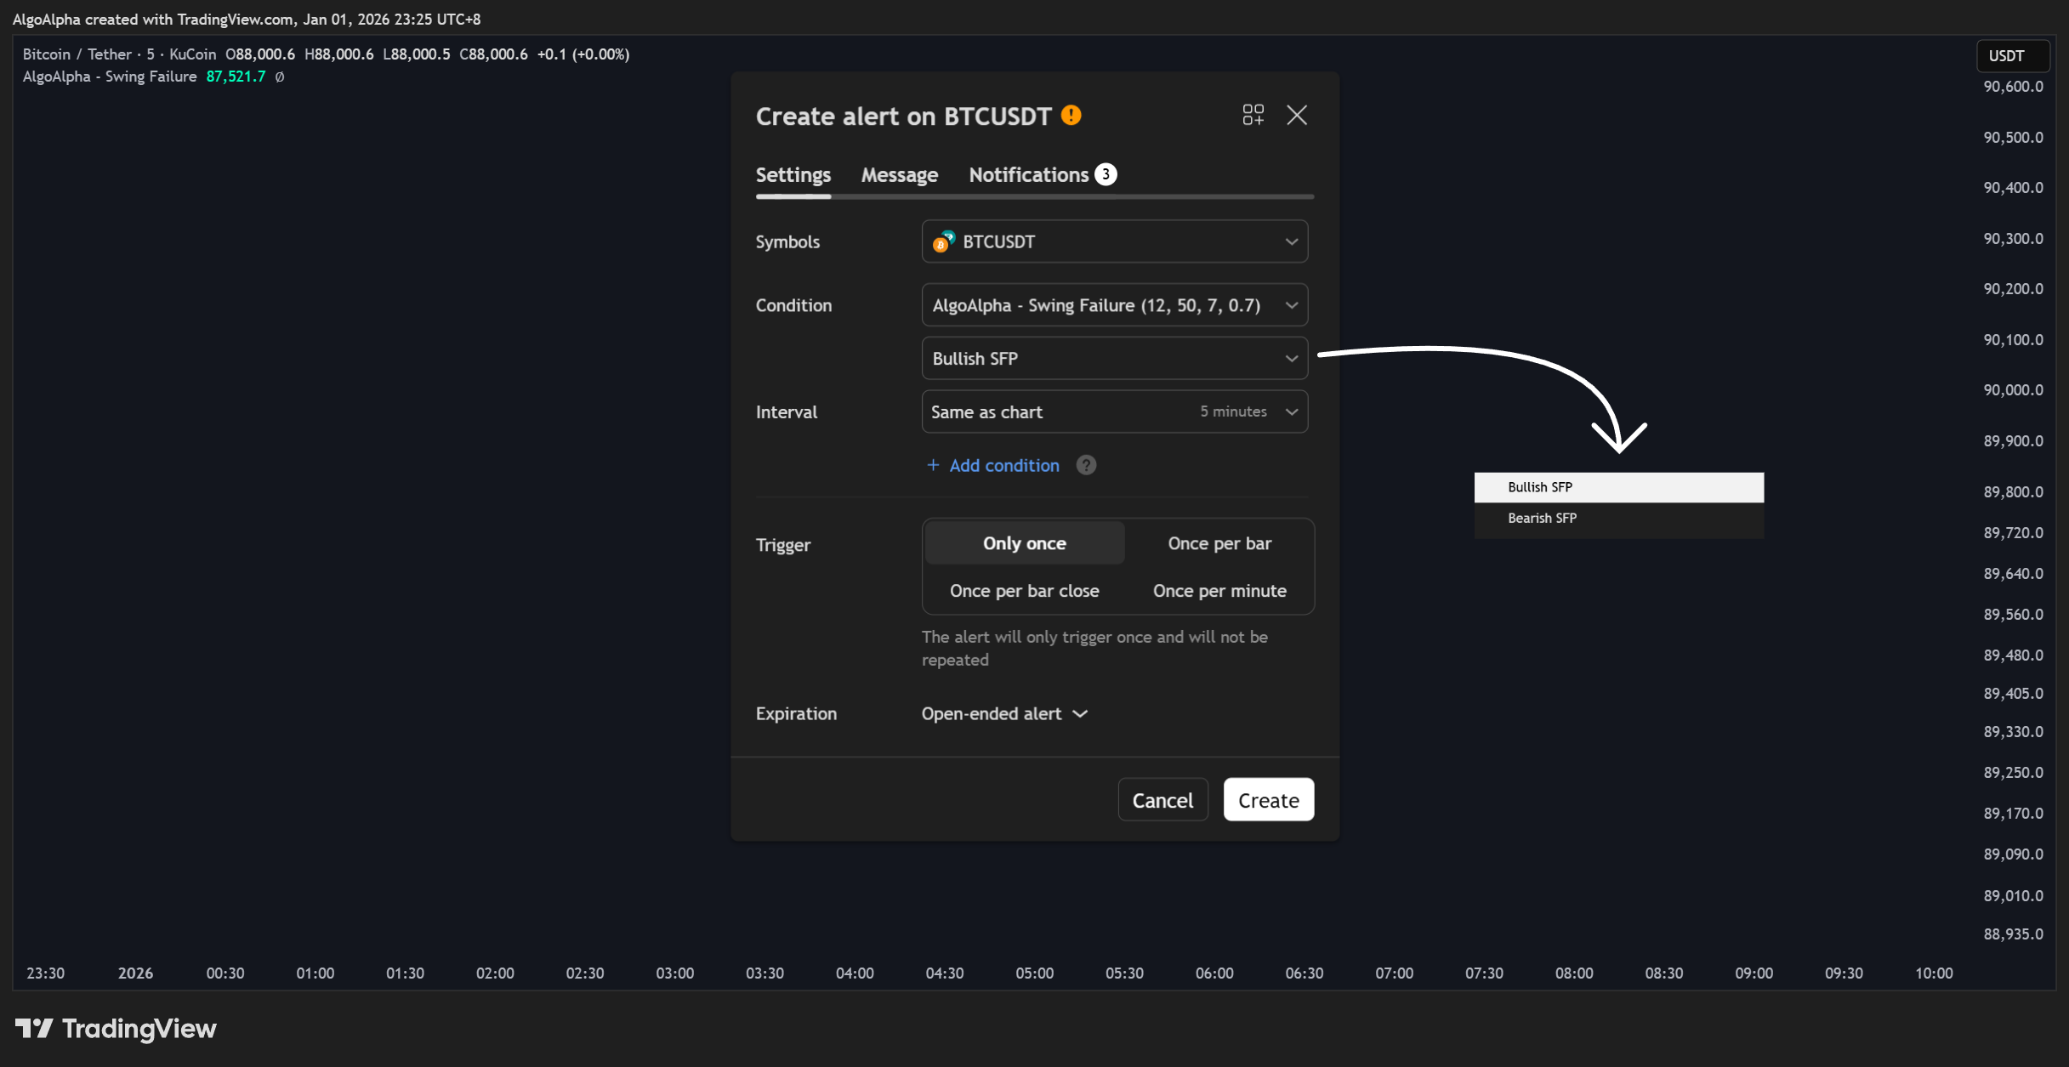Open the Symbols BTCUSDT dropdown
2069x1067 pixels.
tap(1114, 241)
